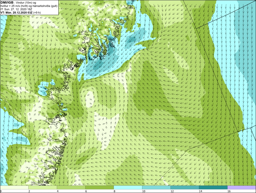
Task: Click the palest 0–2 m/s color swatch
Action: point(14,187)
